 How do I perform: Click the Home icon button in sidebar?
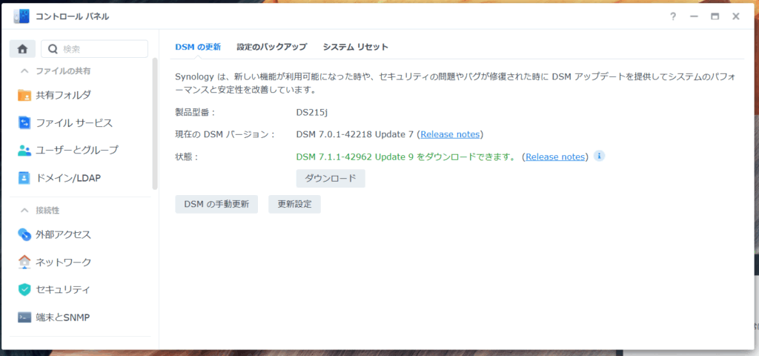[22, 49]
